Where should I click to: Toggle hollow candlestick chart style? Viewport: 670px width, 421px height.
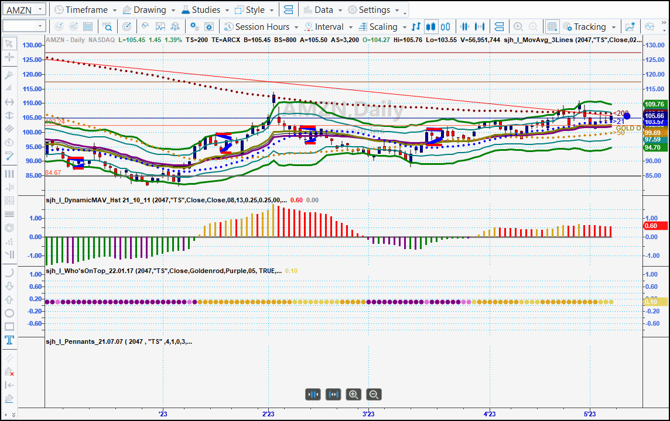coord(445,26)
